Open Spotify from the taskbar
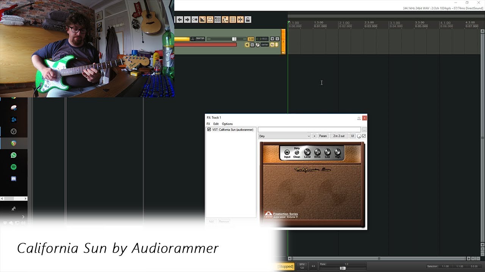The width and height of the screenshot is (485, 272). point(14,167)
